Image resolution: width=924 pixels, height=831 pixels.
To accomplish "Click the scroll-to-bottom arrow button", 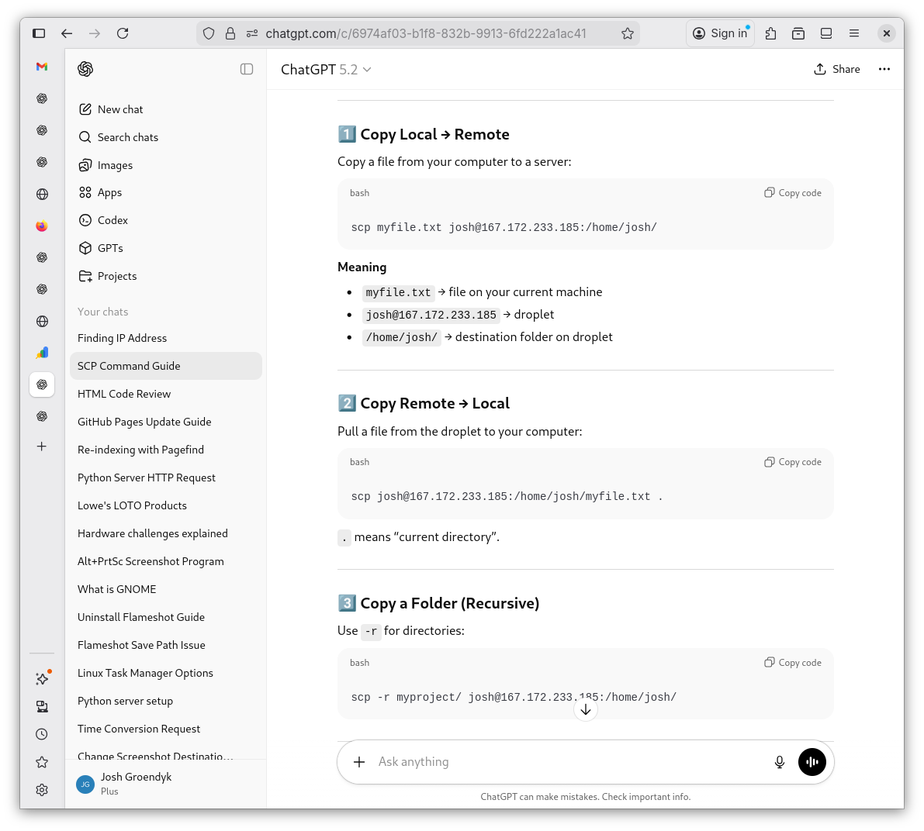I will click(586, 709).
